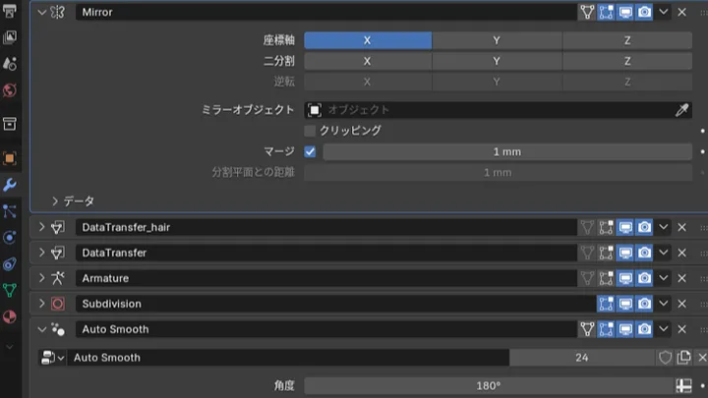Viewport: 708px width, 398px height.
Task: Expand the Subdivision modifier
Action: click(42, 304)
